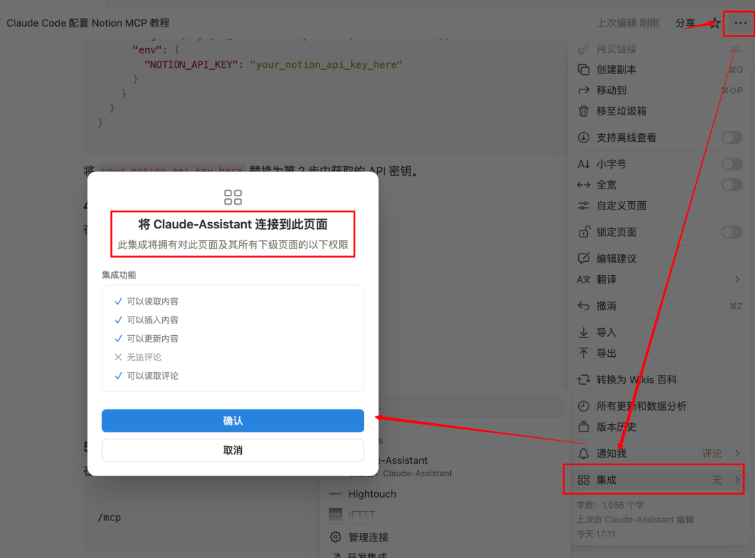Toggle the full width switch

click(x=732, y=184)
